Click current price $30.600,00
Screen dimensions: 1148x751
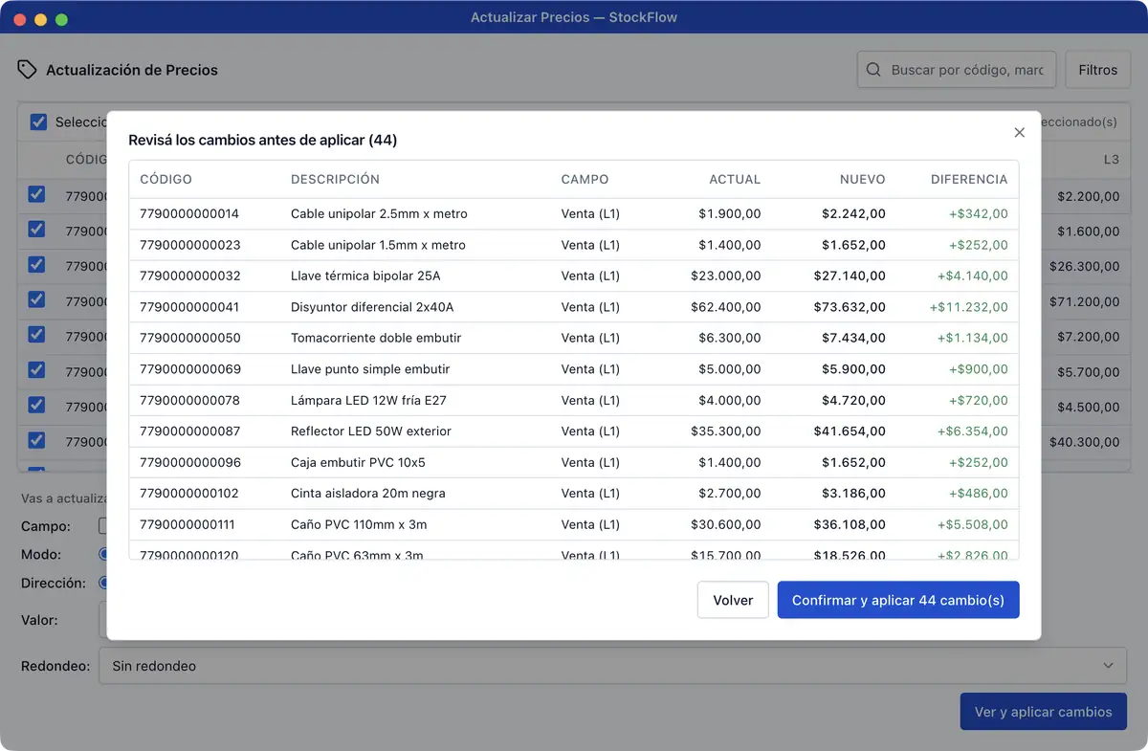click(x=725, y=524)
